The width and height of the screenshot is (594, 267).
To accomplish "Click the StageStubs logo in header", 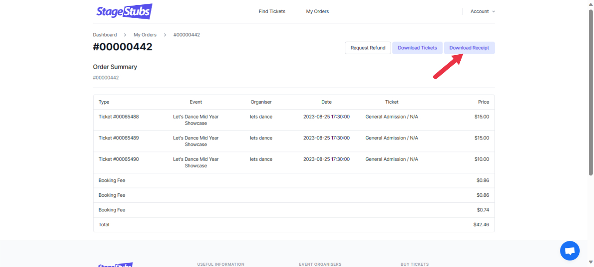I will (x=124, y=11).
